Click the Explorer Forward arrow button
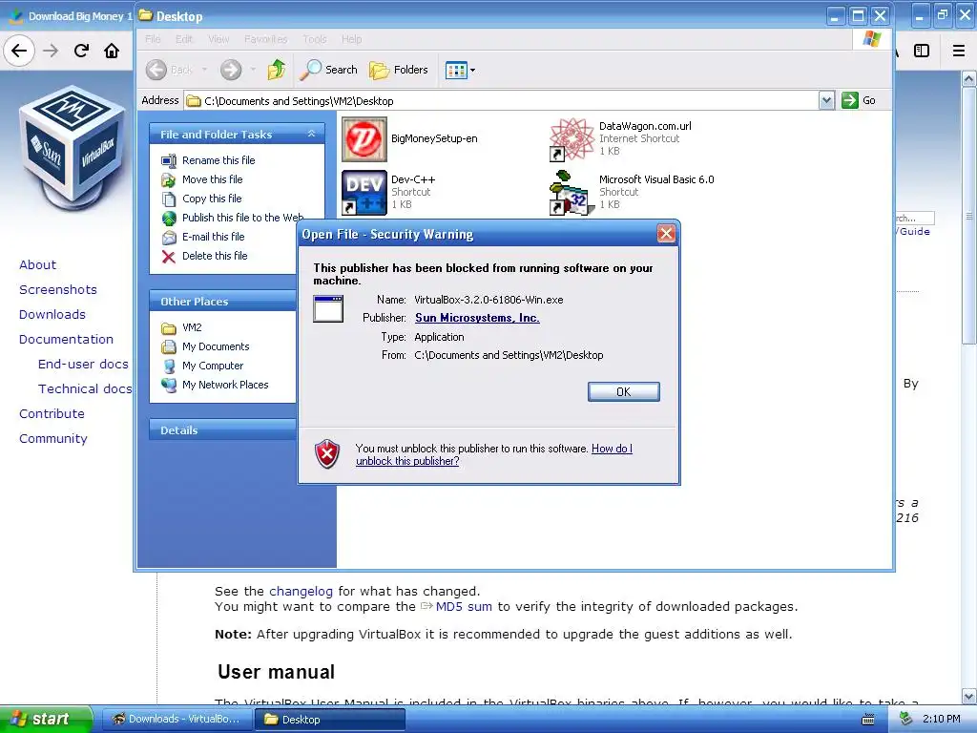Viewport: 977px width, 733px height. pyautogui.click(x=231, y=70)
